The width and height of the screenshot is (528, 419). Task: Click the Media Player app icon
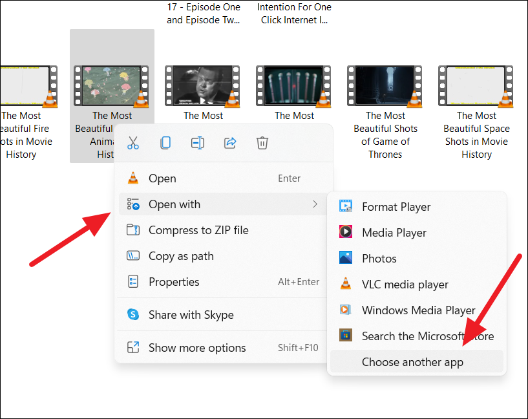(346, 231)
